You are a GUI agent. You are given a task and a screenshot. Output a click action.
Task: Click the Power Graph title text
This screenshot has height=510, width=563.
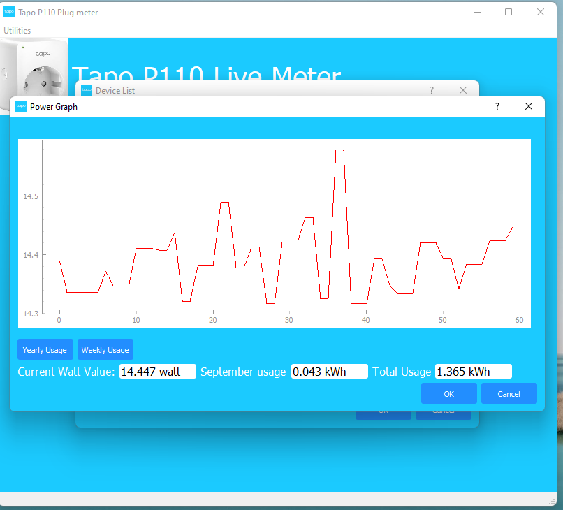(54, 107)
